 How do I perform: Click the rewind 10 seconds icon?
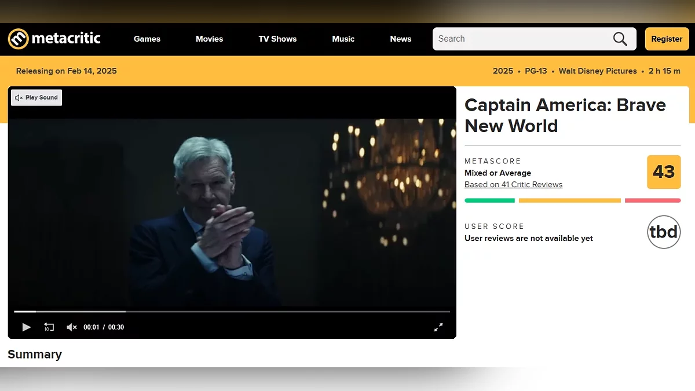49,327
